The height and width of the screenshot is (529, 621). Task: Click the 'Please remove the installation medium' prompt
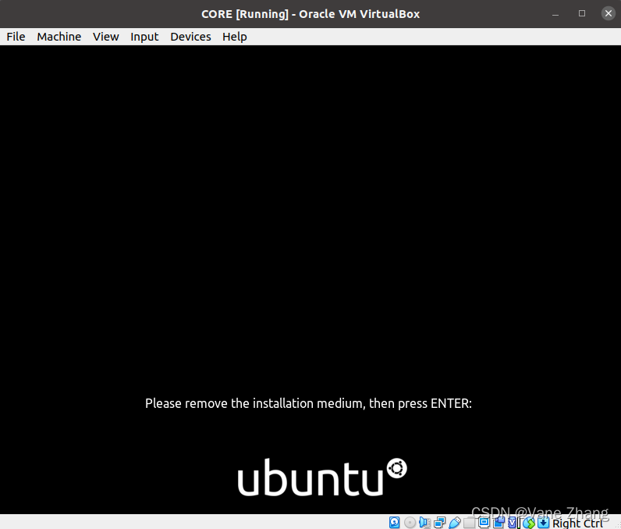[x=308, y=403]
